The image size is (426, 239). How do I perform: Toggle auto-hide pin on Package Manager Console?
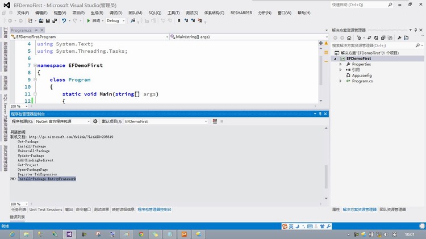[x=320, y=114]
